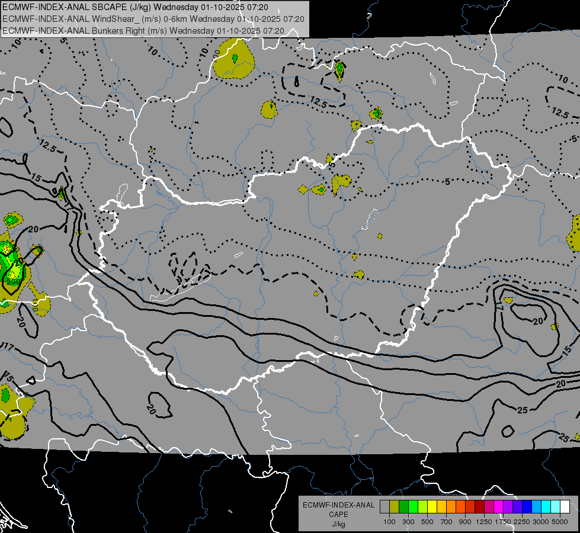580x533 pixels.
Task: Pick the white swatch in the CAPE legend
Action: tap(565, 507)
